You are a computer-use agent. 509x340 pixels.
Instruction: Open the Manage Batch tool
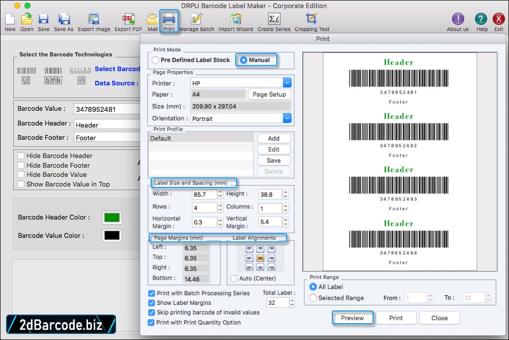tap(196, 19)
